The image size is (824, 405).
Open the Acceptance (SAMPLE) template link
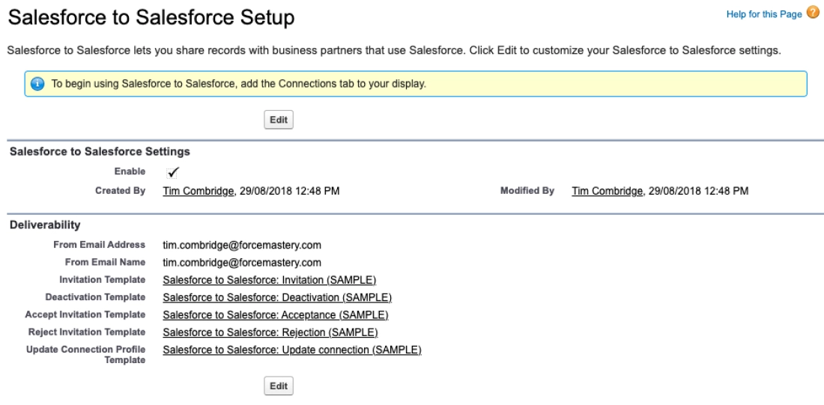click(276, 315)
